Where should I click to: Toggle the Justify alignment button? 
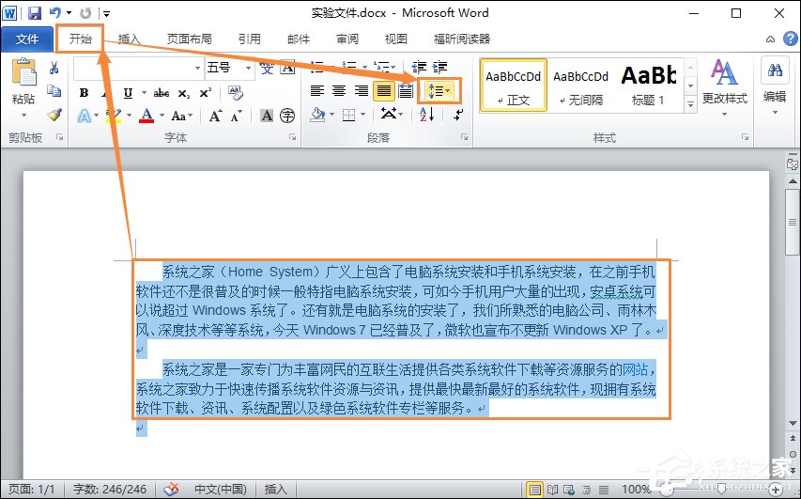coord(383,91)
